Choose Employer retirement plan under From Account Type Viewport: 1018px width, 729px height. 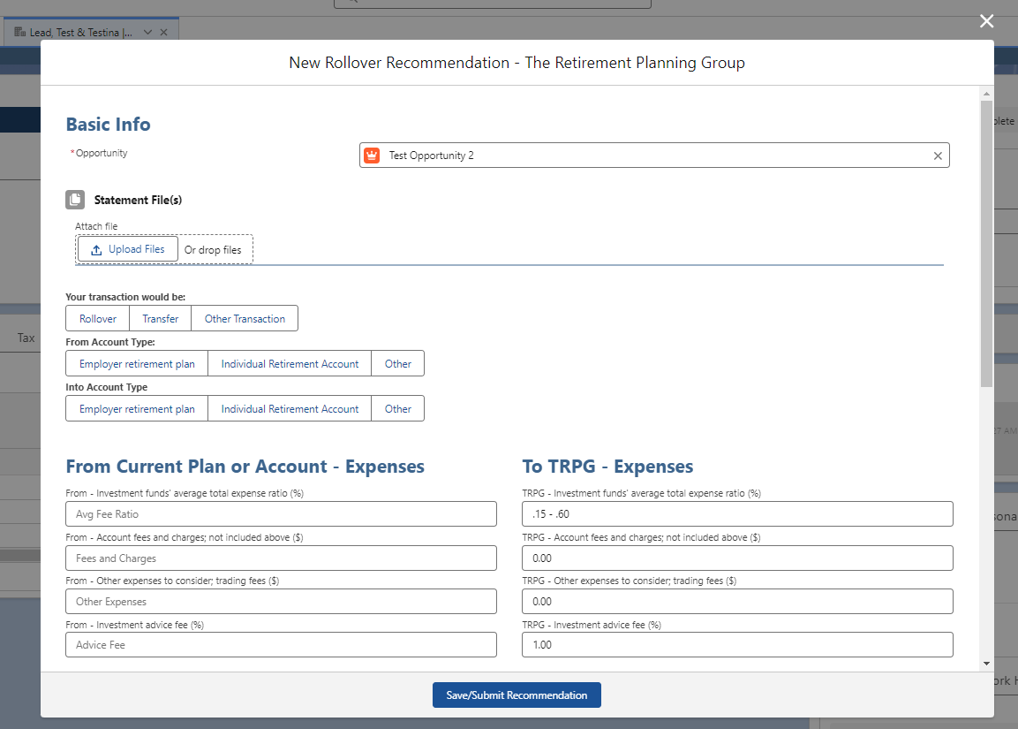click(x=137, y=364)
